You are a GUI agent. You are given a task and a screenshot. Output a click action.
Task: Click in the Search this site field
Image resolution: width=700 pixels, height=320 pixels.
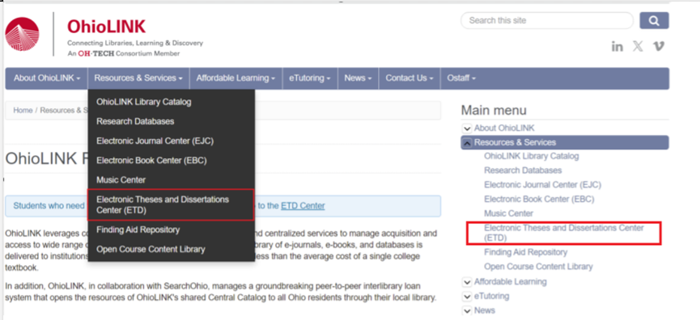[547, 20]
